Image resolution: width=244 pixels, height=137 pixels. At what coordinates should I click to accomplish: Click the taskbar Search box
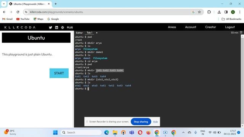coord(81,132)
